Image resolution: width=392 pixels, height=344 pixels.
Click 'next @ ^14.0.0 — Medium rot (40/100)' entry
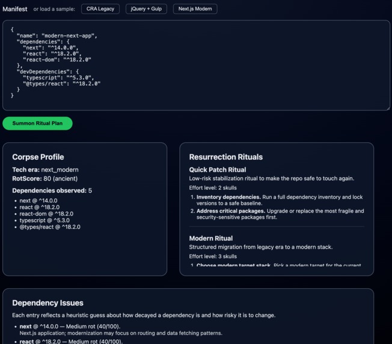[x=70, y=327]
